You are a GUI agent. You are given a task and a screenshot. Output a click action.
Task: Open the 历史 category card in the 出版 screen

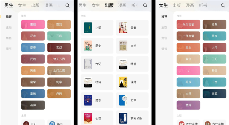[97, 46]
